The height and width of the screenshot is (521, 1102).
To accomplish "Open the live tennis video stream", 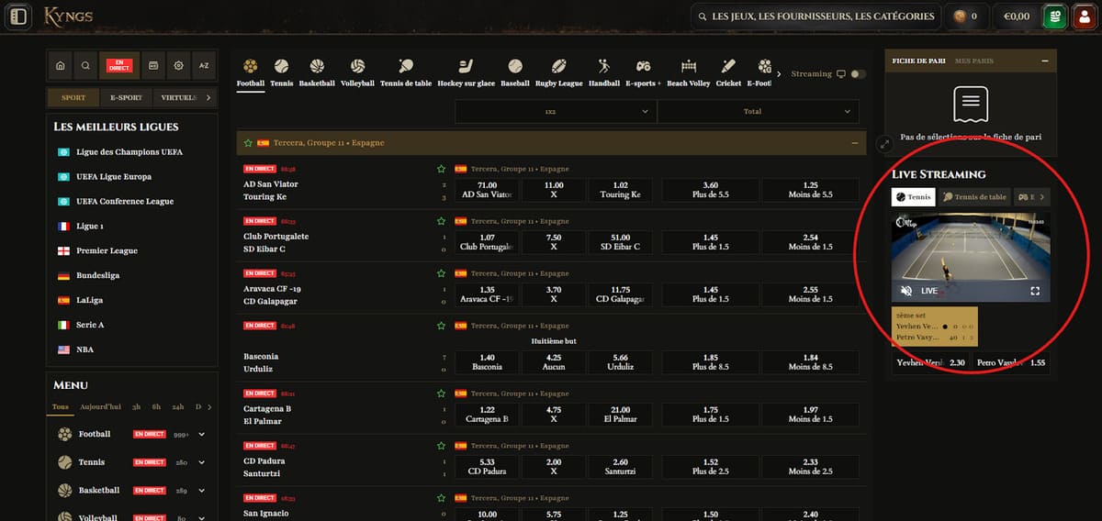I will click(971, 258).
